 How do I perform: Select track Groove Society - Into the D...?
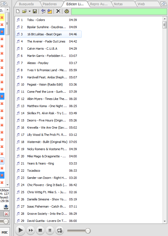tap(49, 214)
